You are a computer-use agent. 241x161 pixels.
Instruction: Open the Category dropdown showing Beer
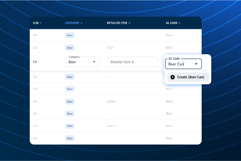(x=82, y=62)
